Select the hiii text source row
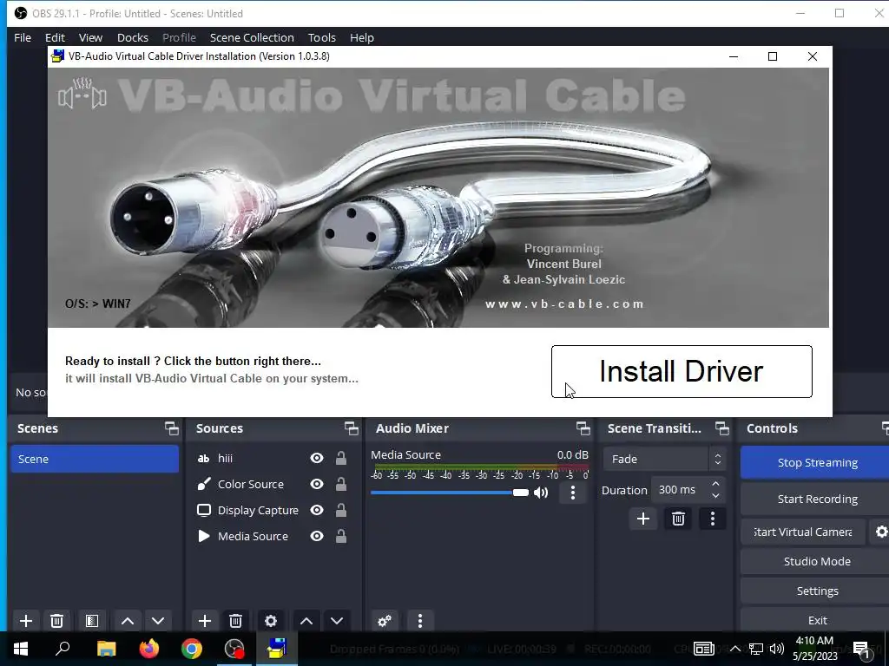 tap(273, 458)
